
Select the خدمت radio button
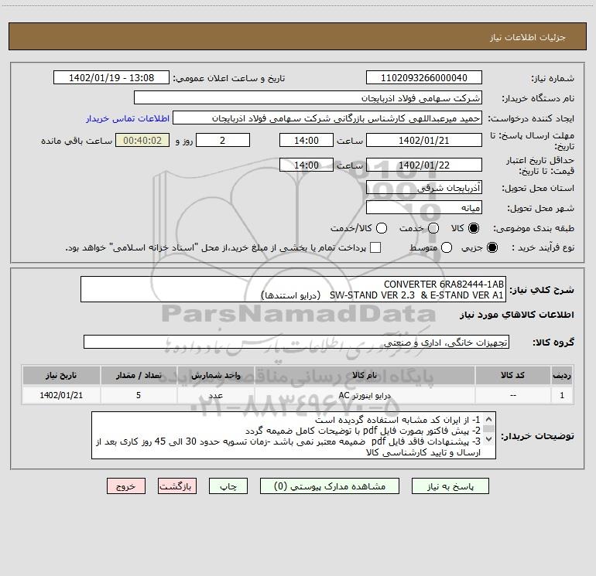pos(433,228)
